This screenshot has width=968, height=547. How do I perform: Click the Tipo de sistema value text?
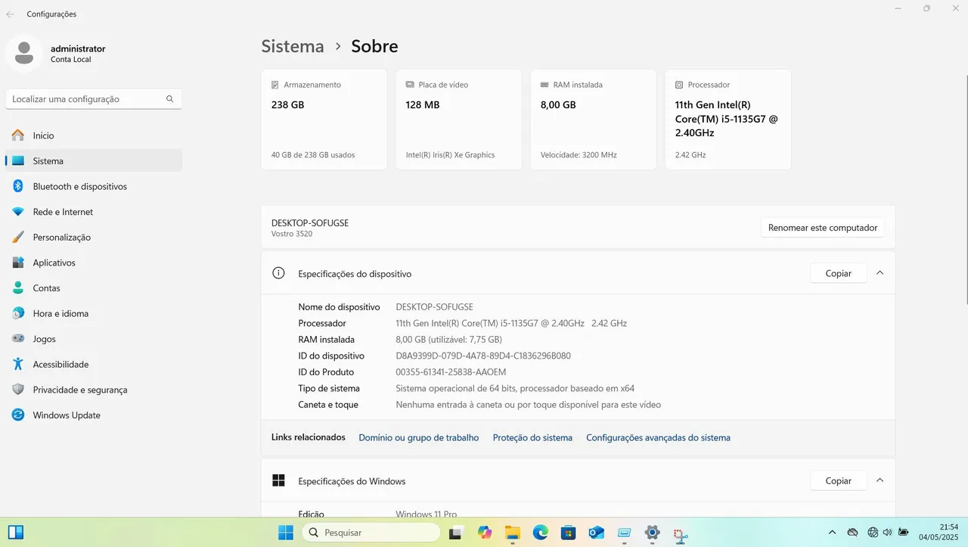tap(515, 388)
